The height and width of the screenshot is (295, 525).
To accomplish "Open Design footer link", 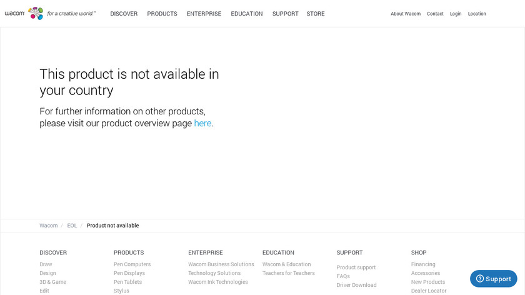I will (48, 273).
